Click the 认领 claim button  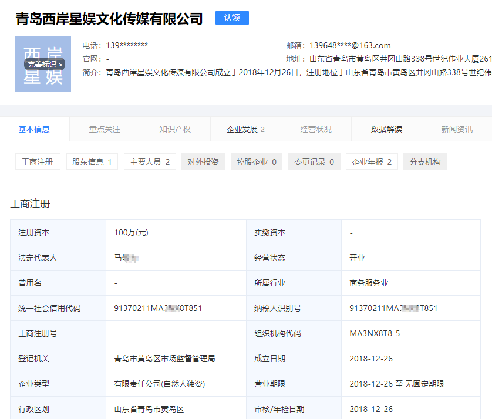(232, 18)
